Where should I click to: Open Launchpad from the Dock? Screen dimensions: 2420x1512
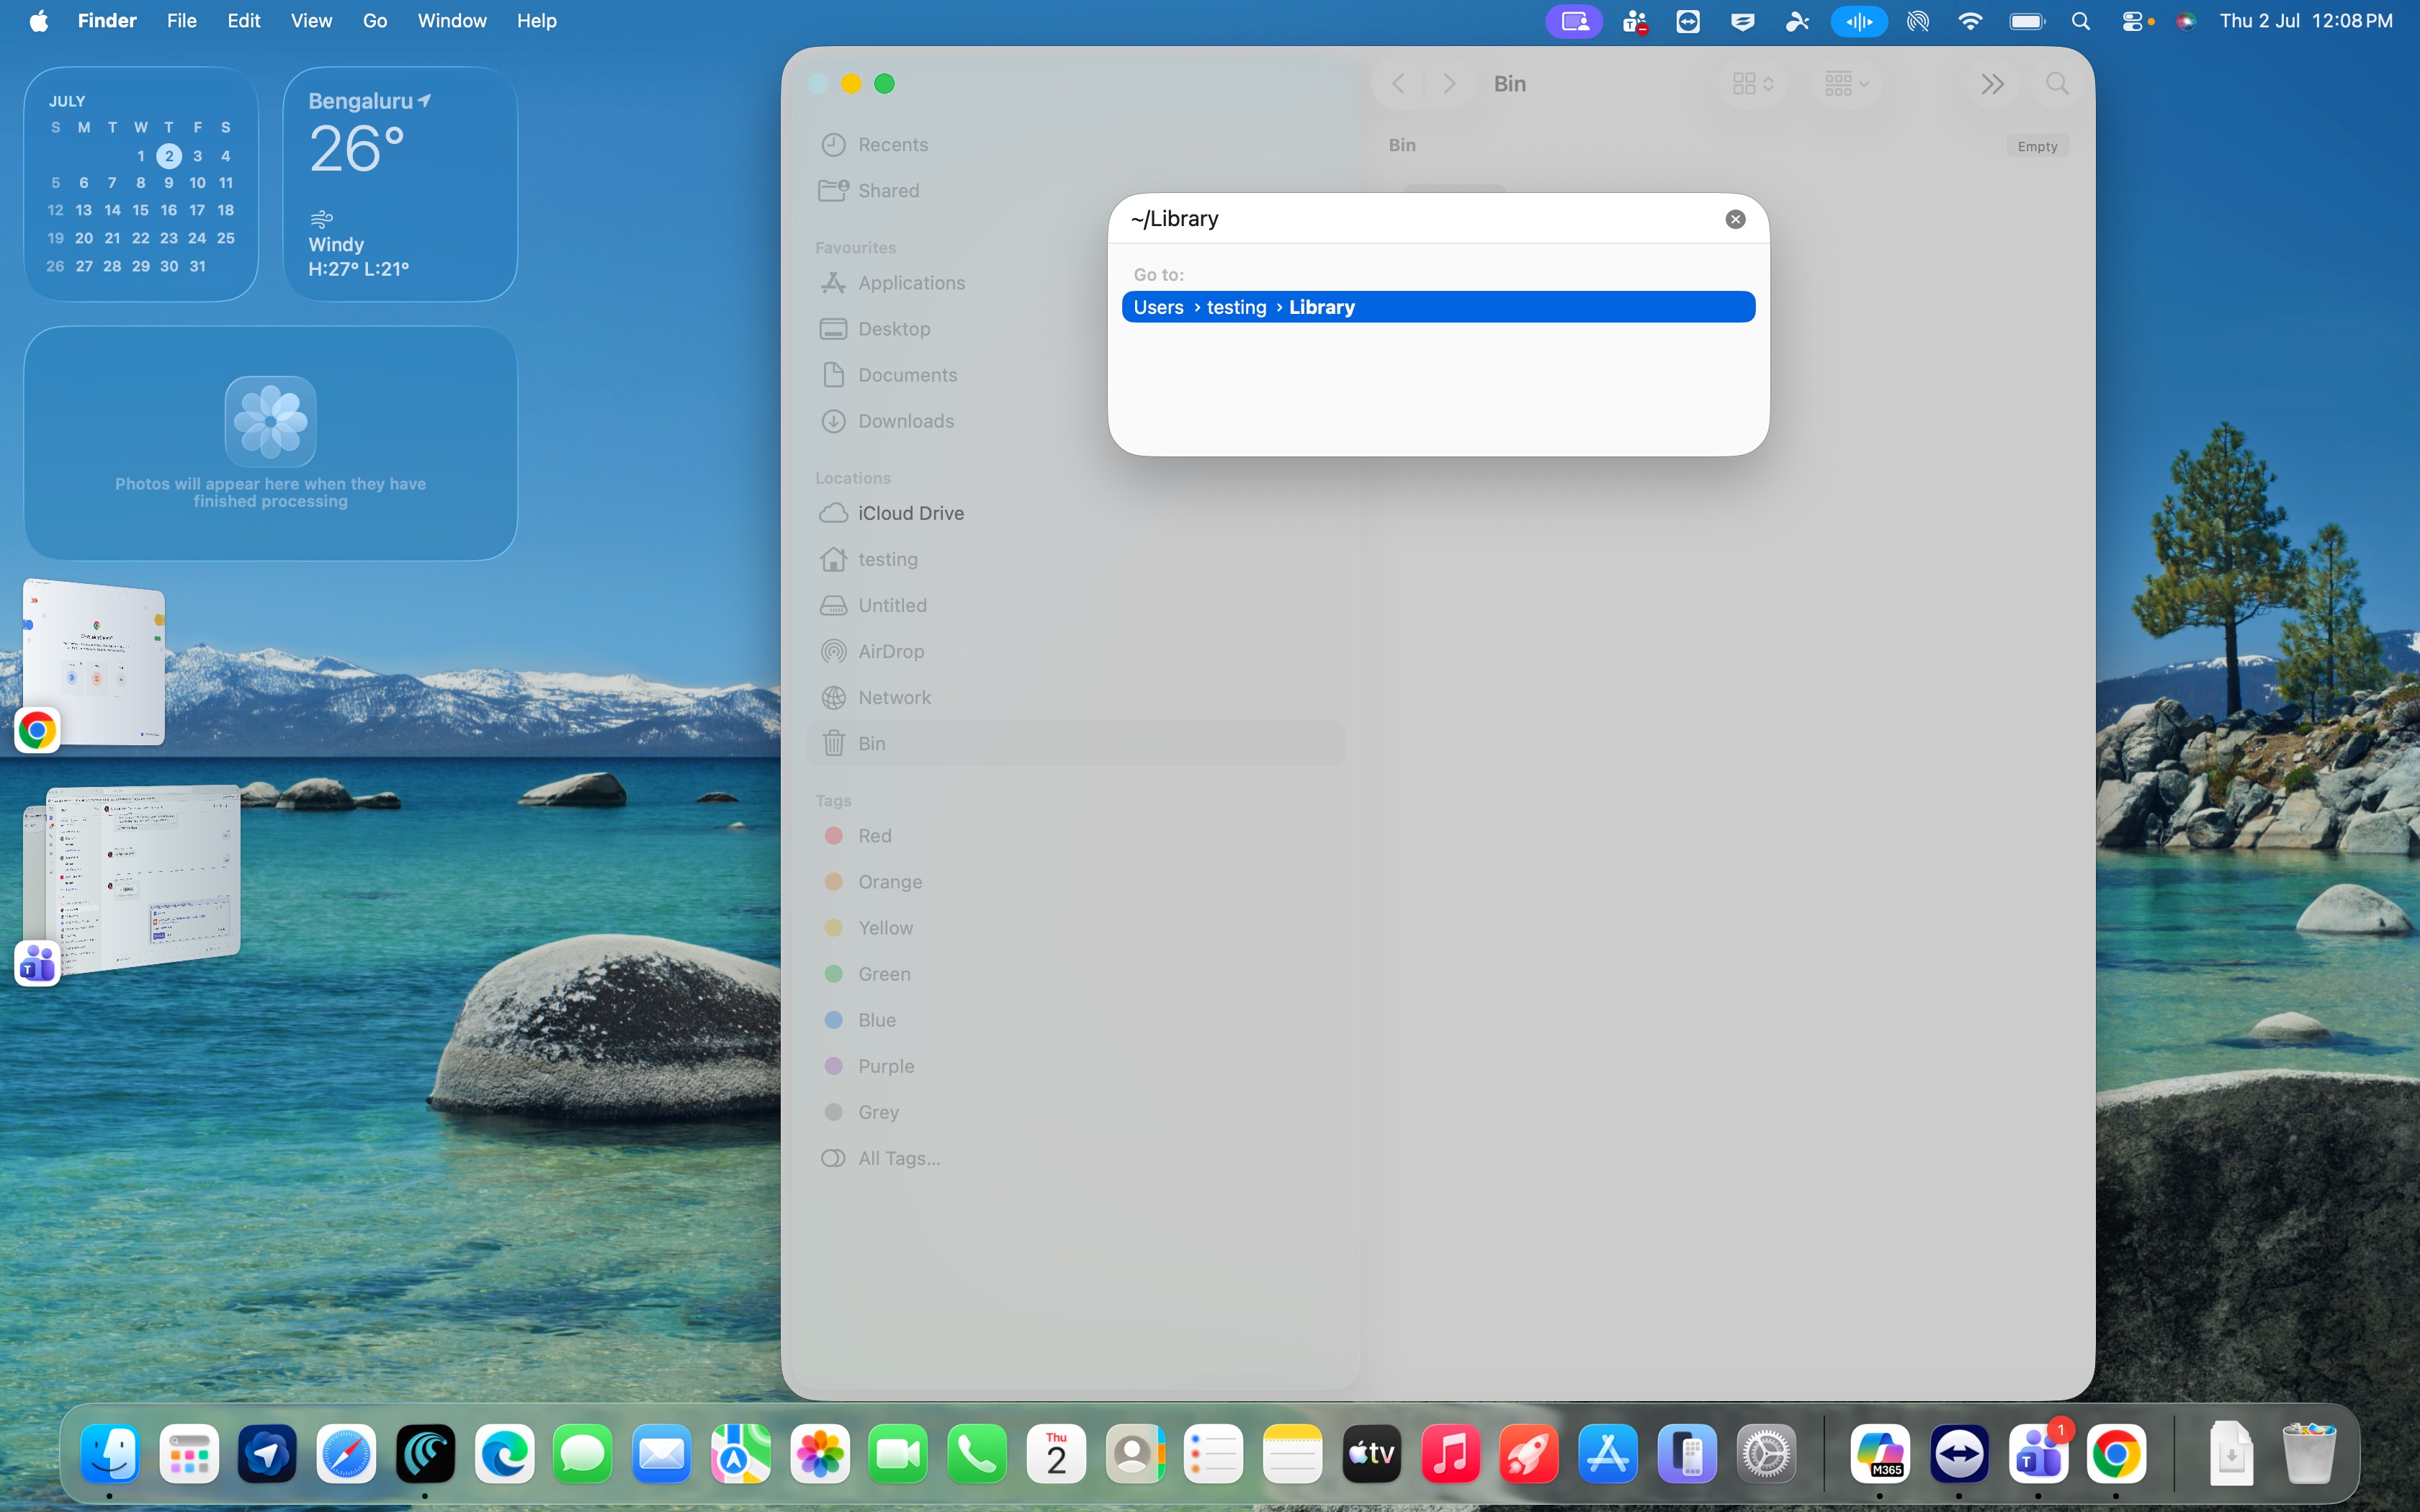pyautogui.click(x=189, y=1453)
